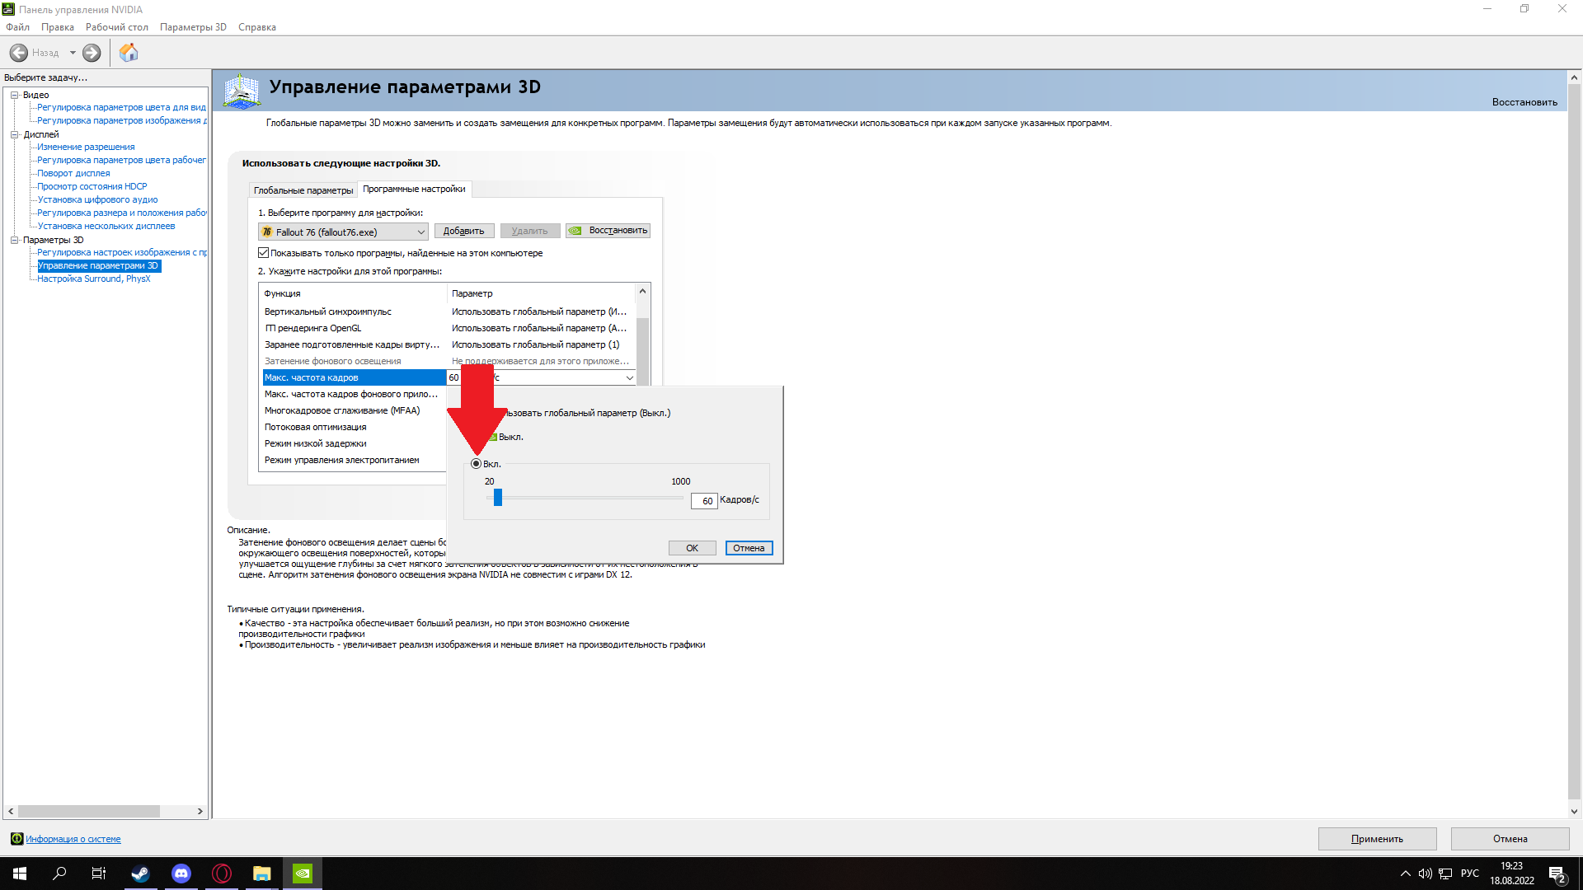
Task: Select the "Вкл." radio button
Action: point(477,464)
